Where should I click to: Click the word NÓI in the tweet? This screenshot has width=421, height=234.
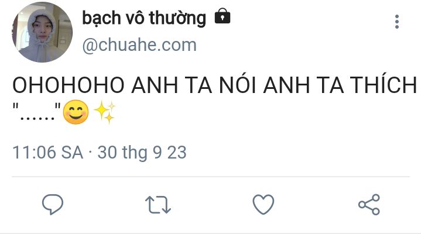(x=238, y=84)
